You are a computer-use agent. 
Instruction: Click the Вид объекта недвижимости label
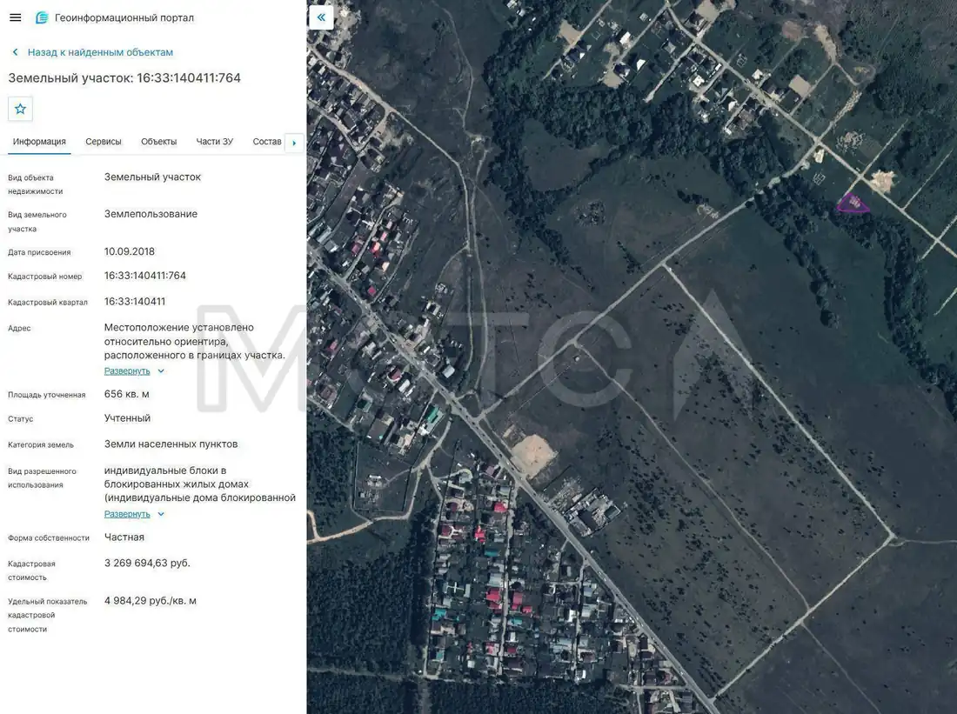pyautogui.click(x=36, y=184)
